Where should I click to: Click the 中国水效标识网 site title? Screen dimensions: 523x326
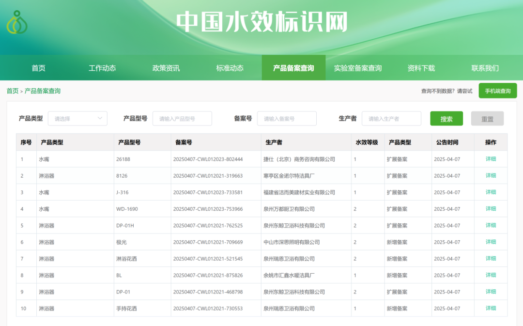click(x=262, y=22)
